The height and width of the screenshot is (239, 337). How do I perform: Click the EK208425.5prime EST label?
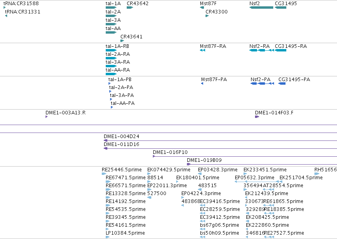[x=267, y=217]
